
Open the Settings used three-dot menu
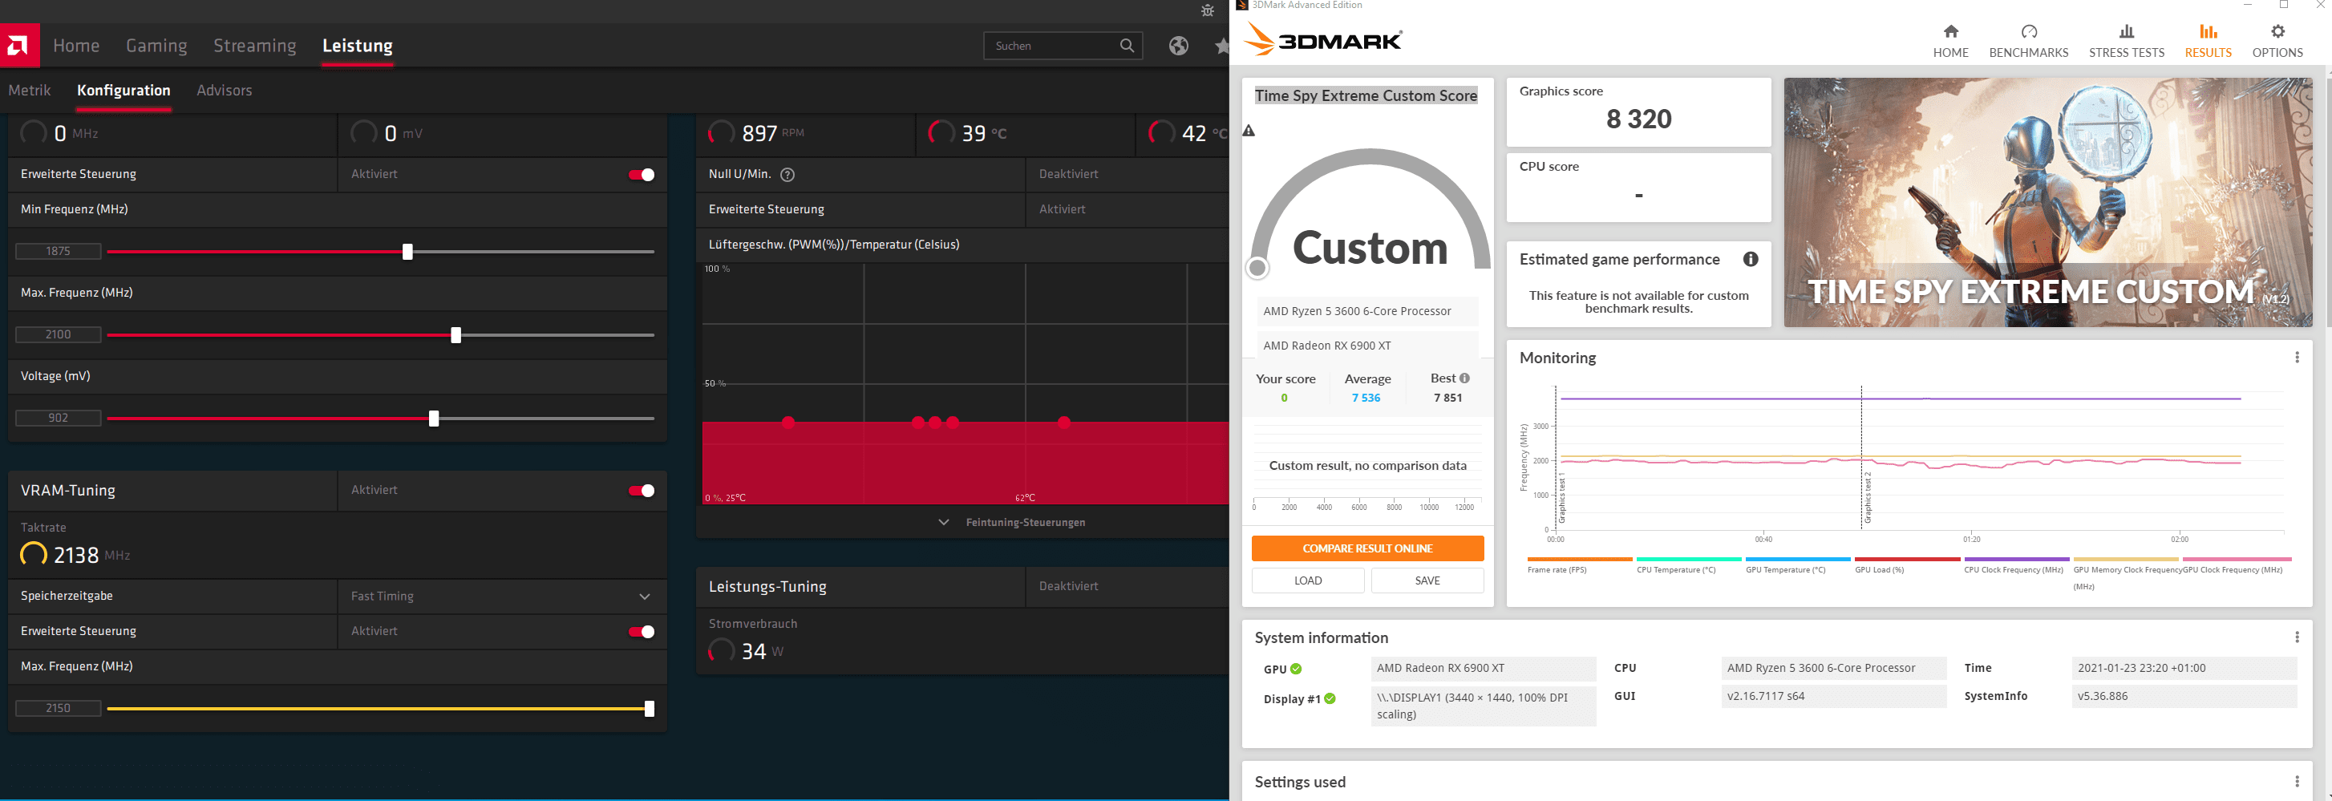click(2297, 781)
